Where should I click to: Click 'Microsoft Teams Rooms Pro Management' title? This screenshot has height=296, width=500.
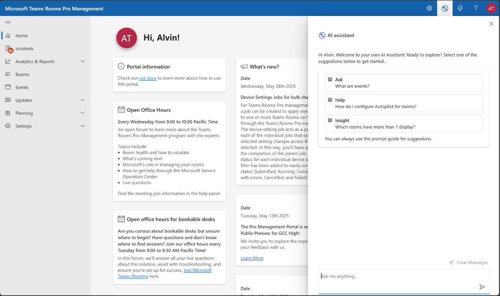(54, 9)
